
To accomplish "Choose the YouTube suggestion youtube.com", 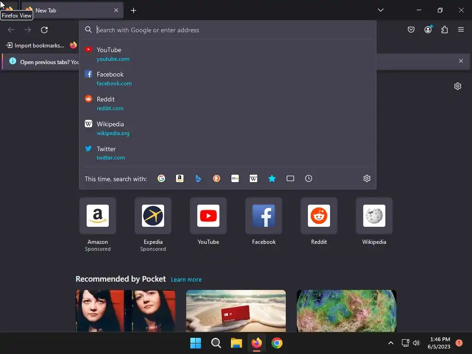I will (228, 54).
